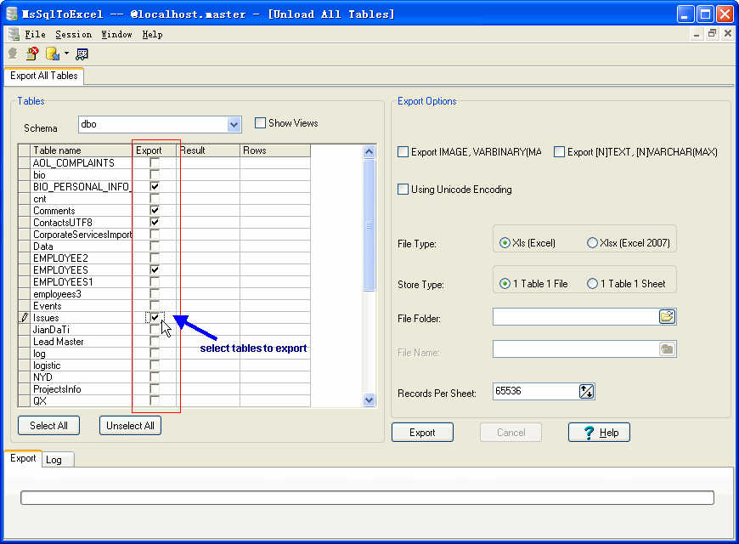The height and width of the screenshot is (544, 739).
Task: Select Xls (Excel) file type
Action: coord(505,243)
